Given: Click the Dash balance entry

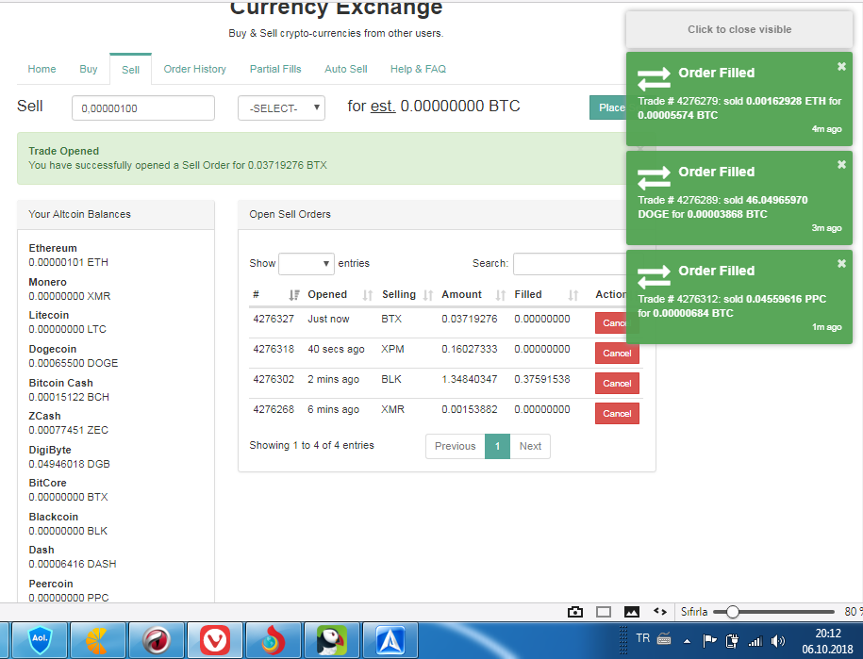Looking at the screenshot, I should tap(73, 556).
